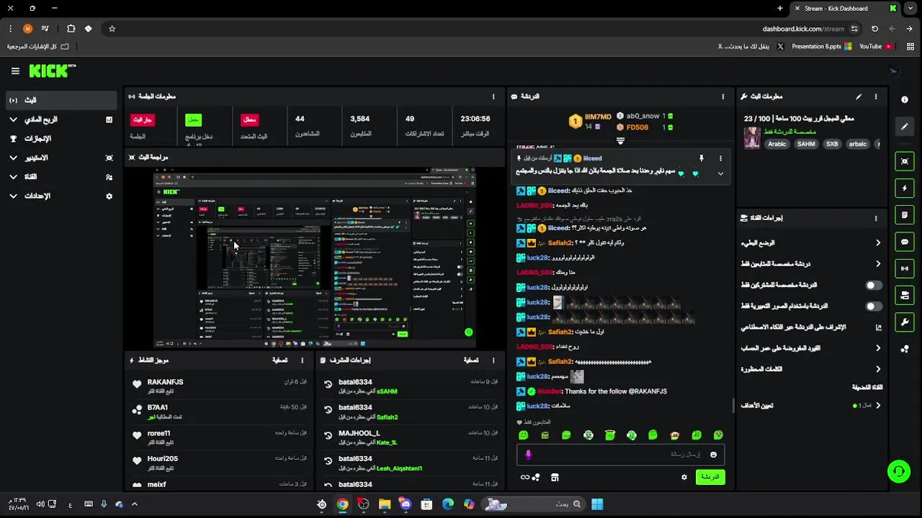Screen dimensions: 922x518
Task: Collapse the chat leaderboard with down arrow
Action: 620,141
